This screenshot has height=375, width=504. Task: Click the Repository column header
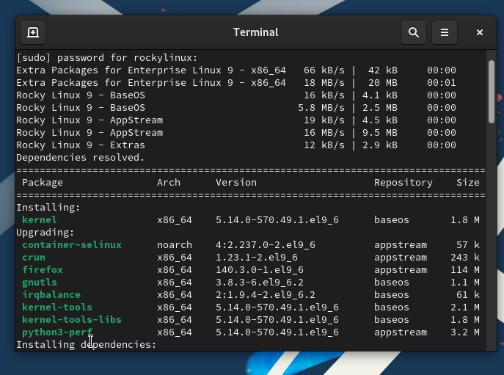pyautogui.click(x=403, y=183)
